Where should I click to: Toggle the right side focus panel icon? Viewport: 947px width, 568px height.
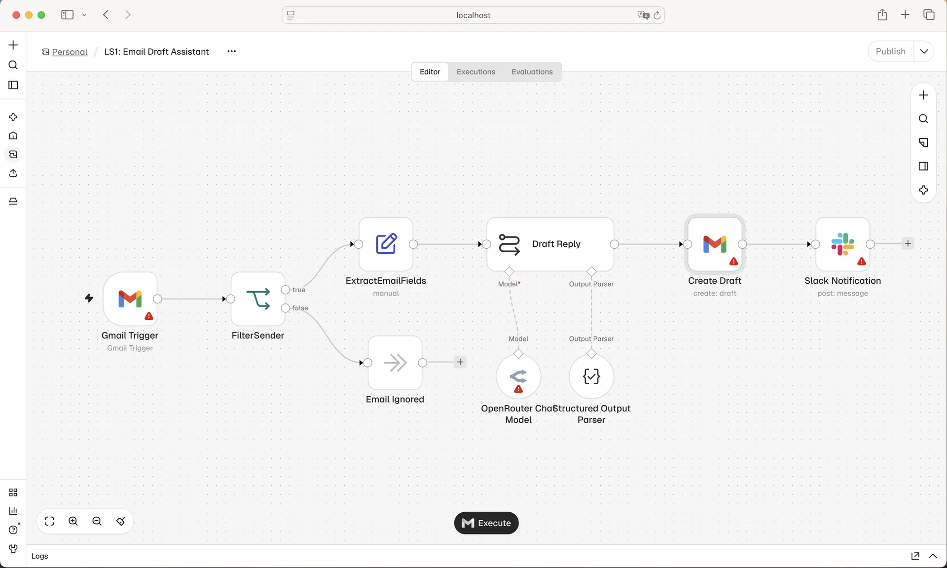[x=923, y=166]
